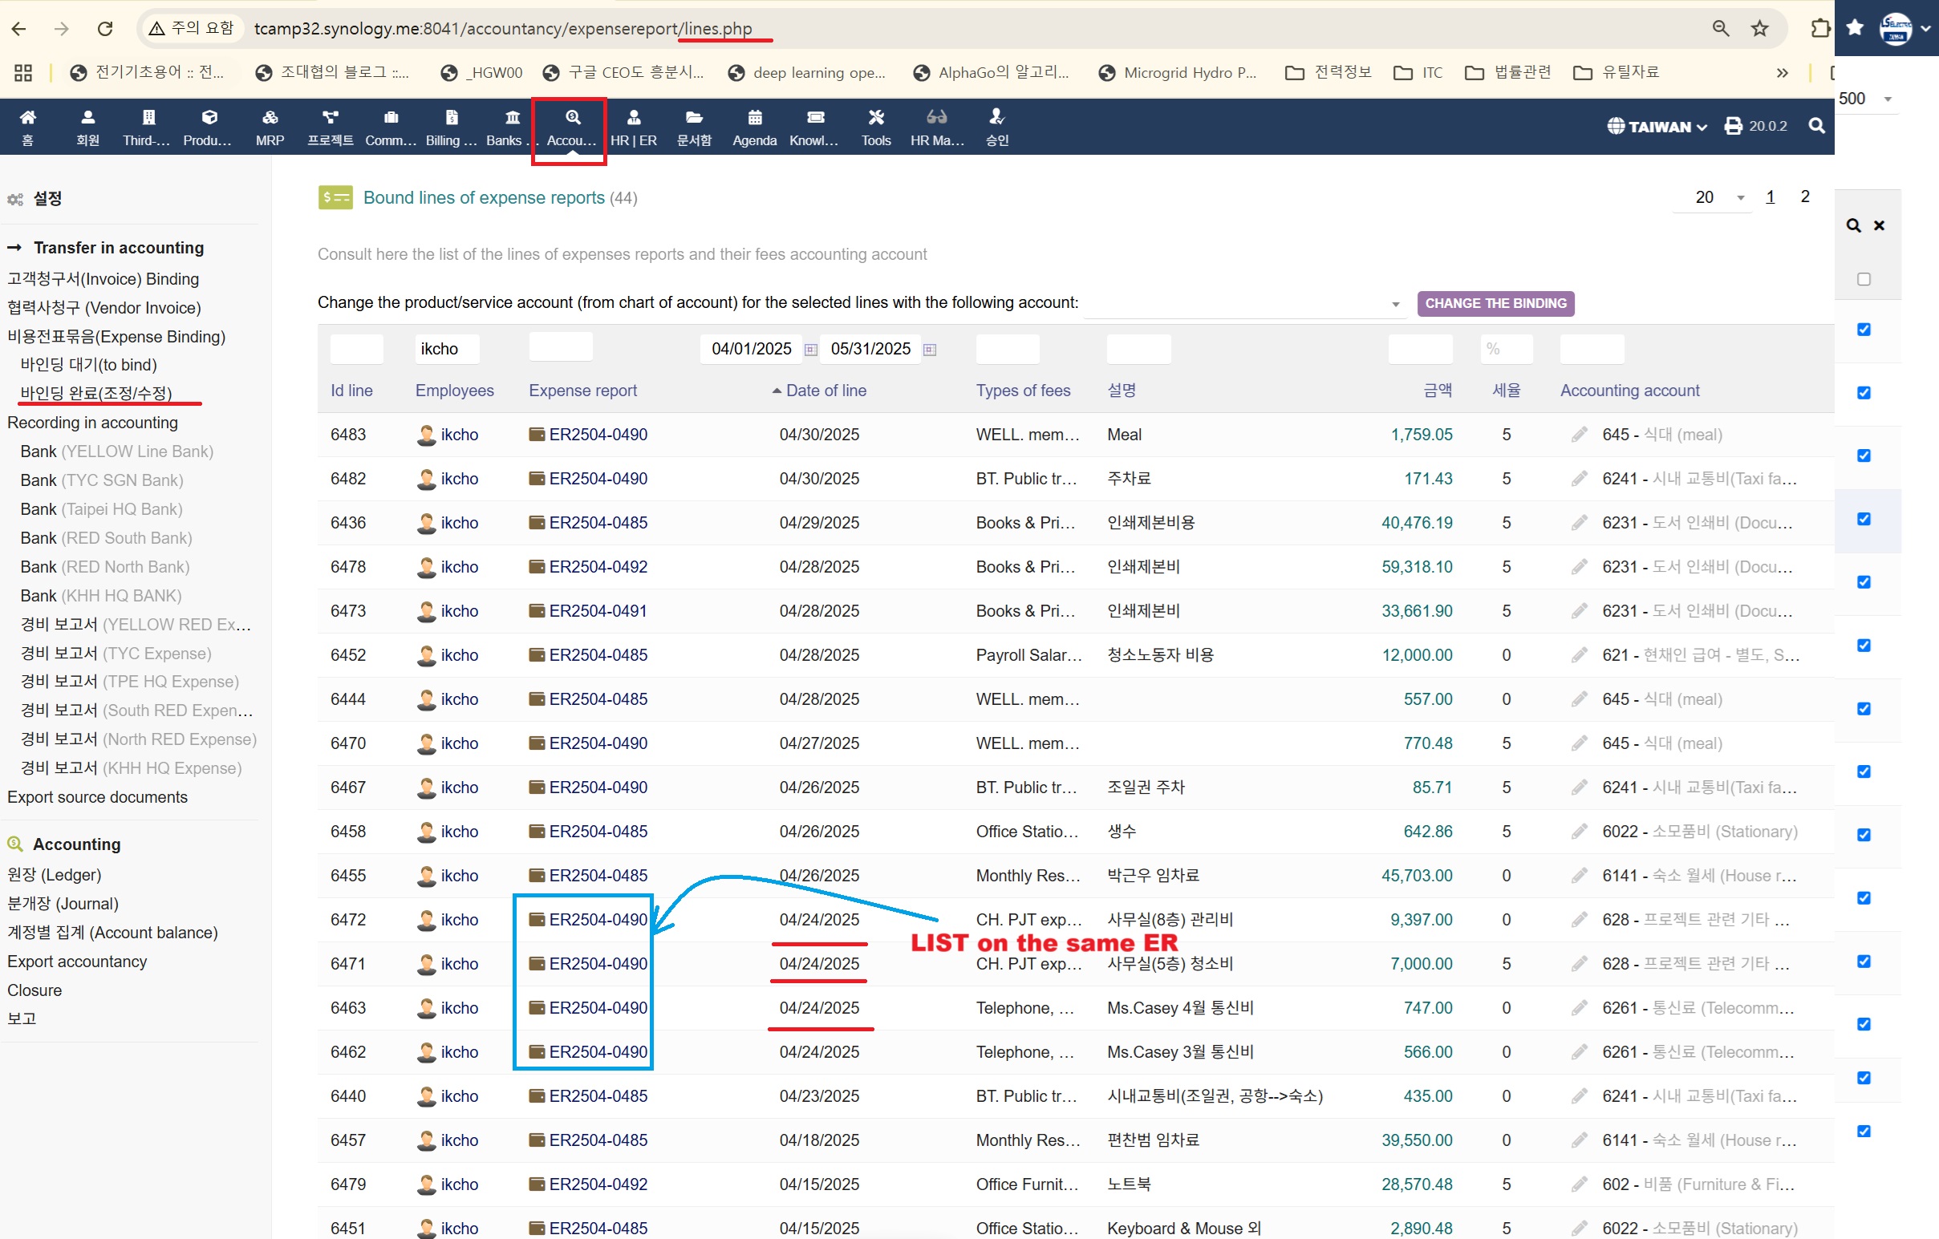Open expense report ER2504-0491 link

598,611
